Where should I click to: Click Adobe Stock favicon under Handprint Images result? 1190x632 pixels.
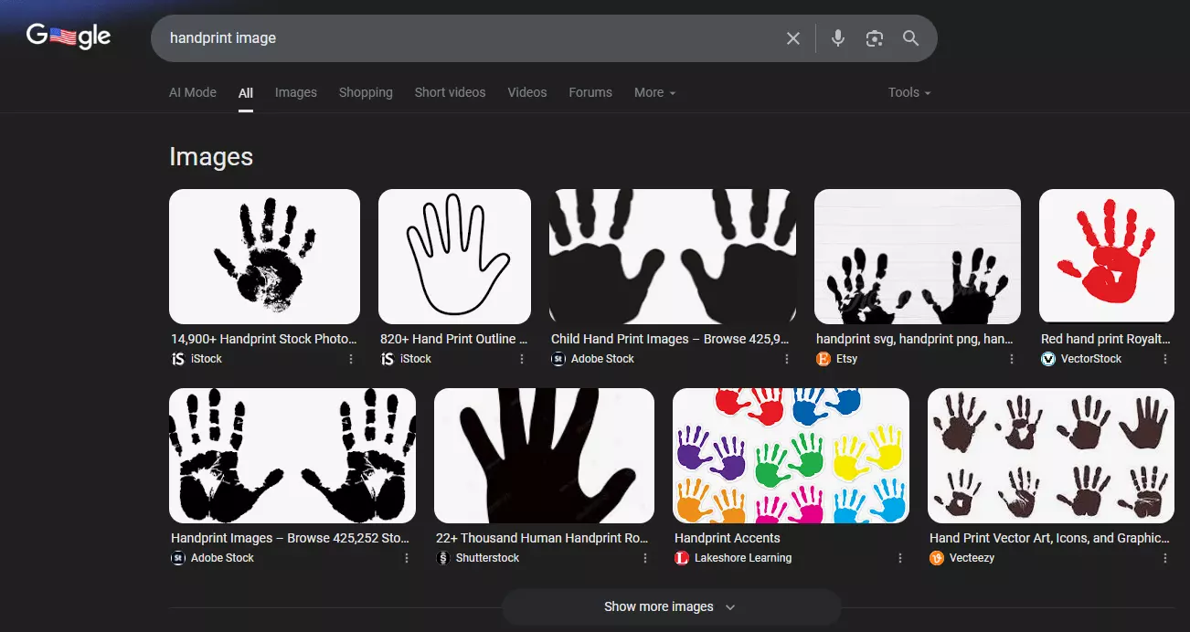178,558
